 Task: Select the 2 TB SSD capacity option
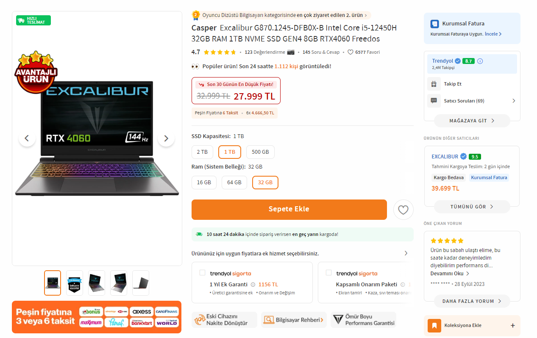[x=202, y=152]
